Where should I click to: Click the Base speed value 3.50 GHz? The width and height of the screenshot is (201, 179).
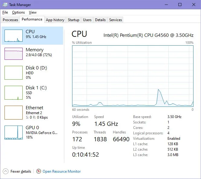(174, 117)
